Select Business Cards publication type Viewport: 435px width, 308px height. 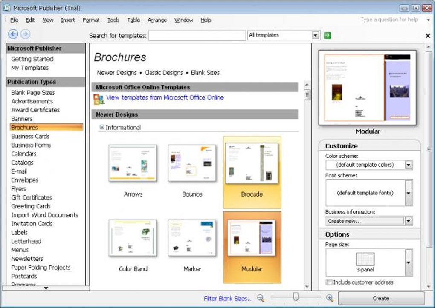click(x=30, y=137)
